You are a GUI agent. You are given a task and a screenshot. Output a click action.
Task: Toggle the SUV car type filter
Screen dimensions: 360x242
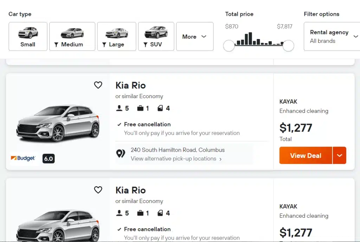point(156,37)
